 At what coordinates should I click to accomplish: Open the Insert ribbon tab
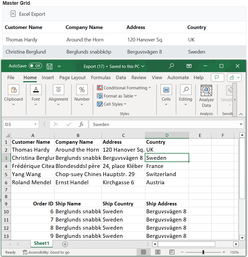[48, 77]
